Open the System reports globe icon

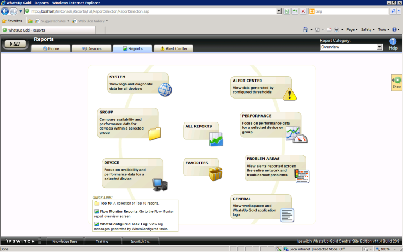(x=165, y=90)
